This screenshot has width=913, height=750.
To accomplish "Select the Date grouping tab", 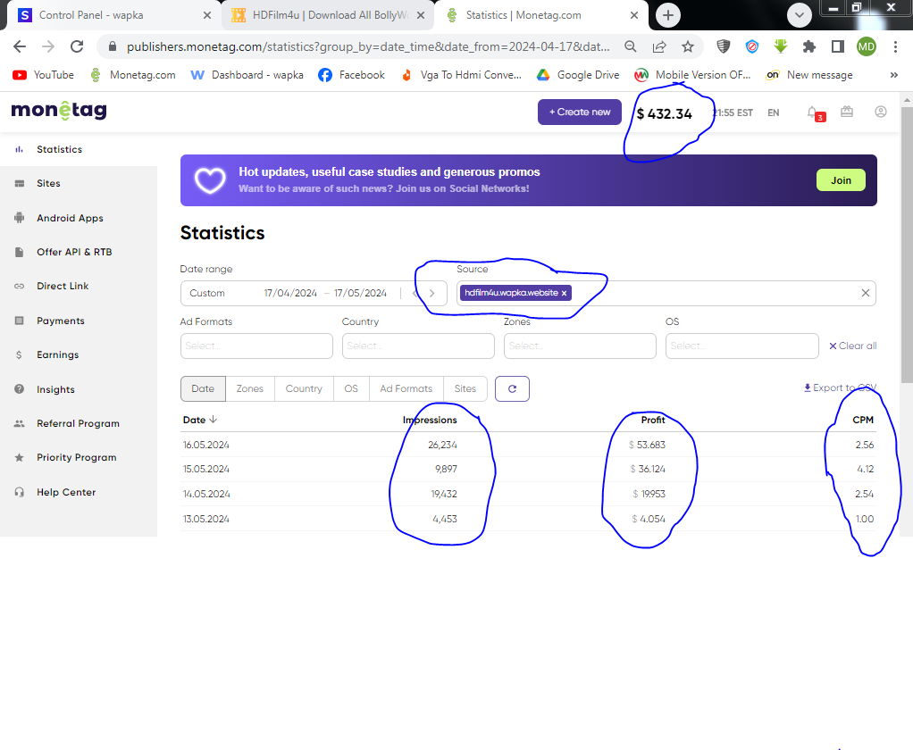I will [x=203, y=388].
